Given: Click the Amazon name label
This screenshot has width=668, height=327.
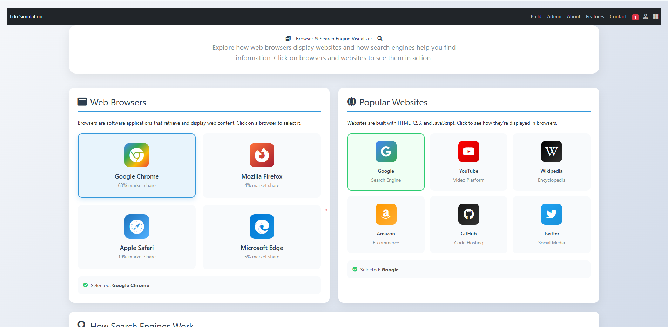Looking at the screenshot, I should pos(386,234).
